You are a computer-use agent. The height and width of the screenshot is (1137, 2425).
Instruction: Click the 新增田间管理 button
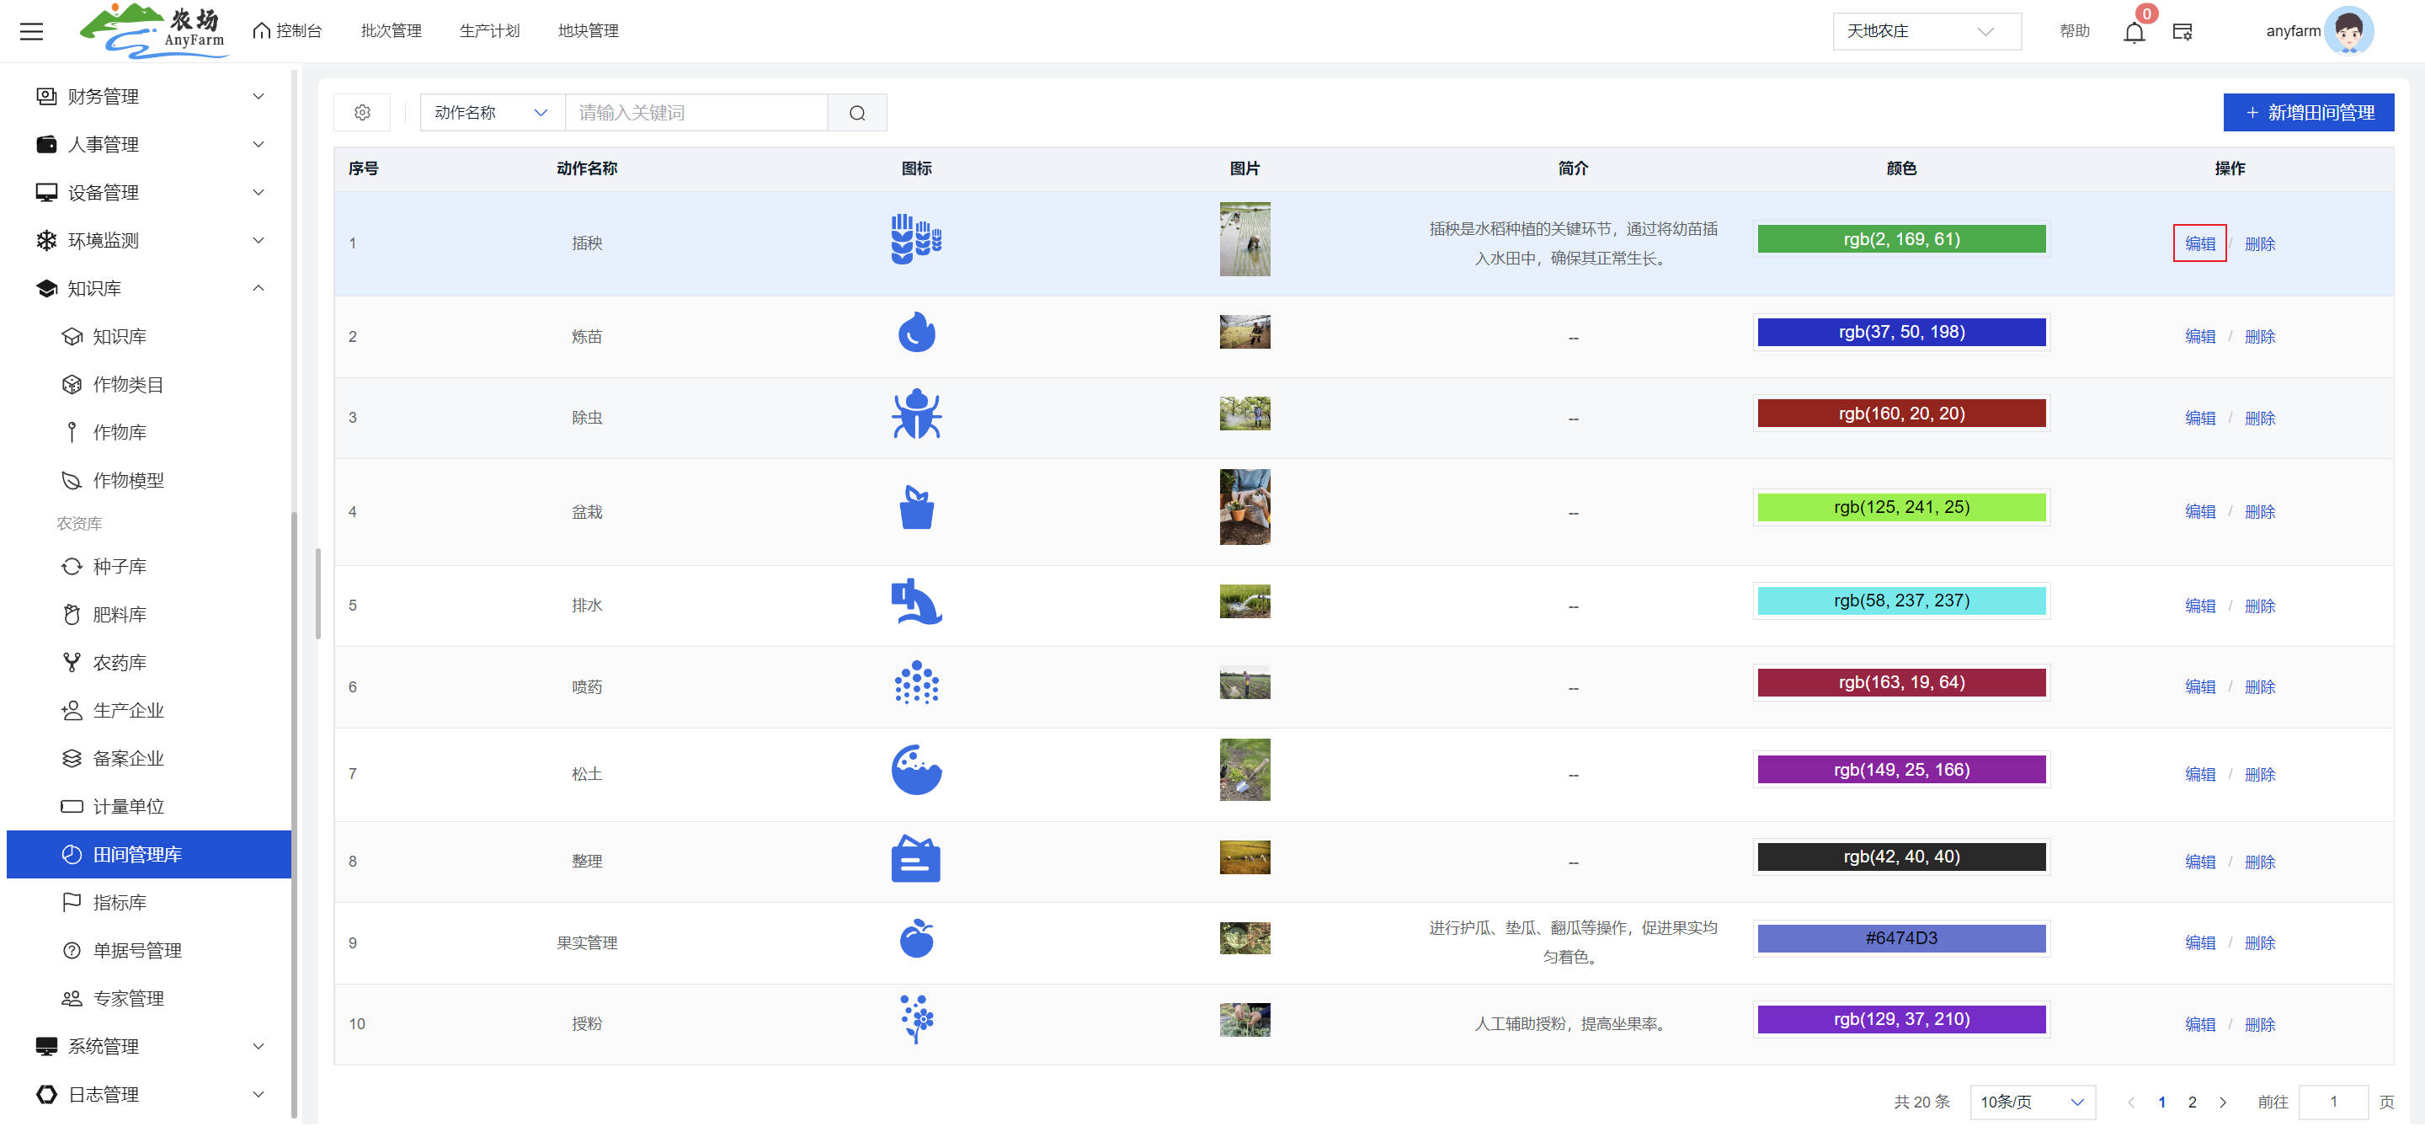[x=2307, y=112]
